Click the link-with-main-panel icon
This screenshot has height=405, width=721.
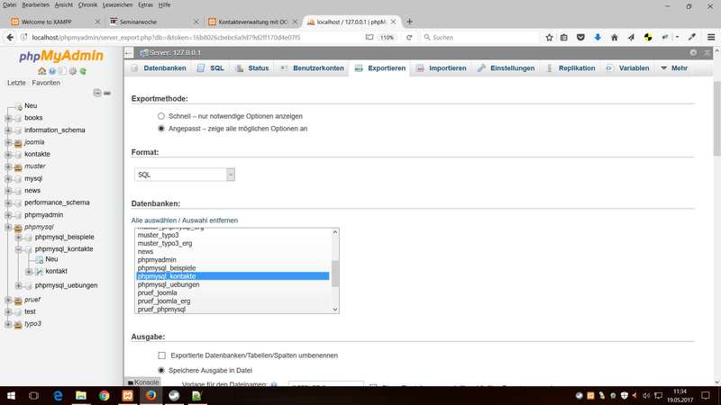[107, 93]
